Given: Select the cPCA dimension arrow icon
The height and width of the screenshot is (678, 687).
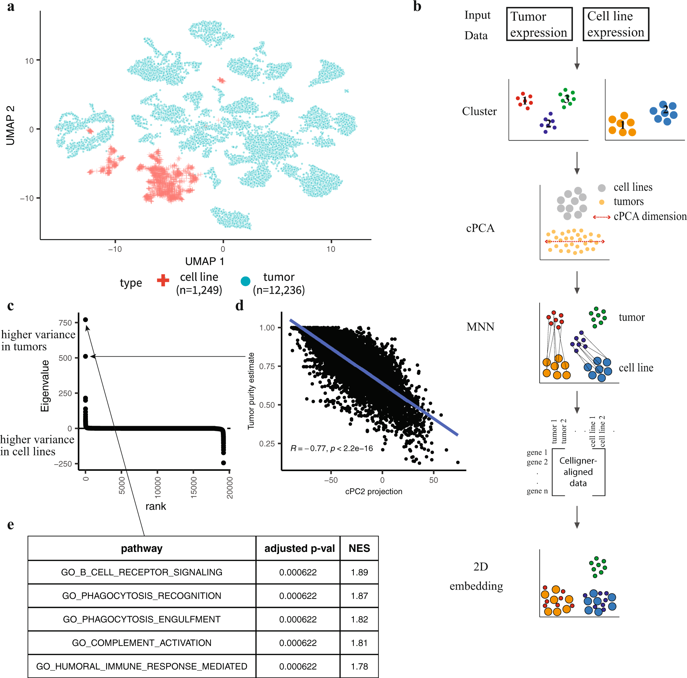Looking at the screenshot, I should pyautogui.click(x=605, y=220).
